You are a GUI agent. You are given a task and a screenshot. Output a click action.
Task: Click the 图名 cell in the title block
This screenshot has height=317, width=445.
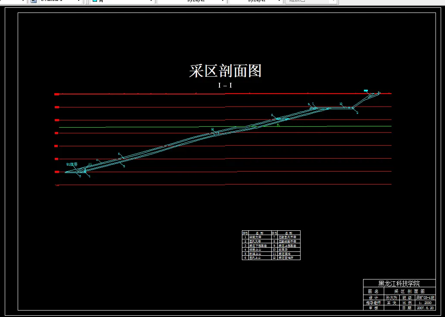click(x=373, y=292)
